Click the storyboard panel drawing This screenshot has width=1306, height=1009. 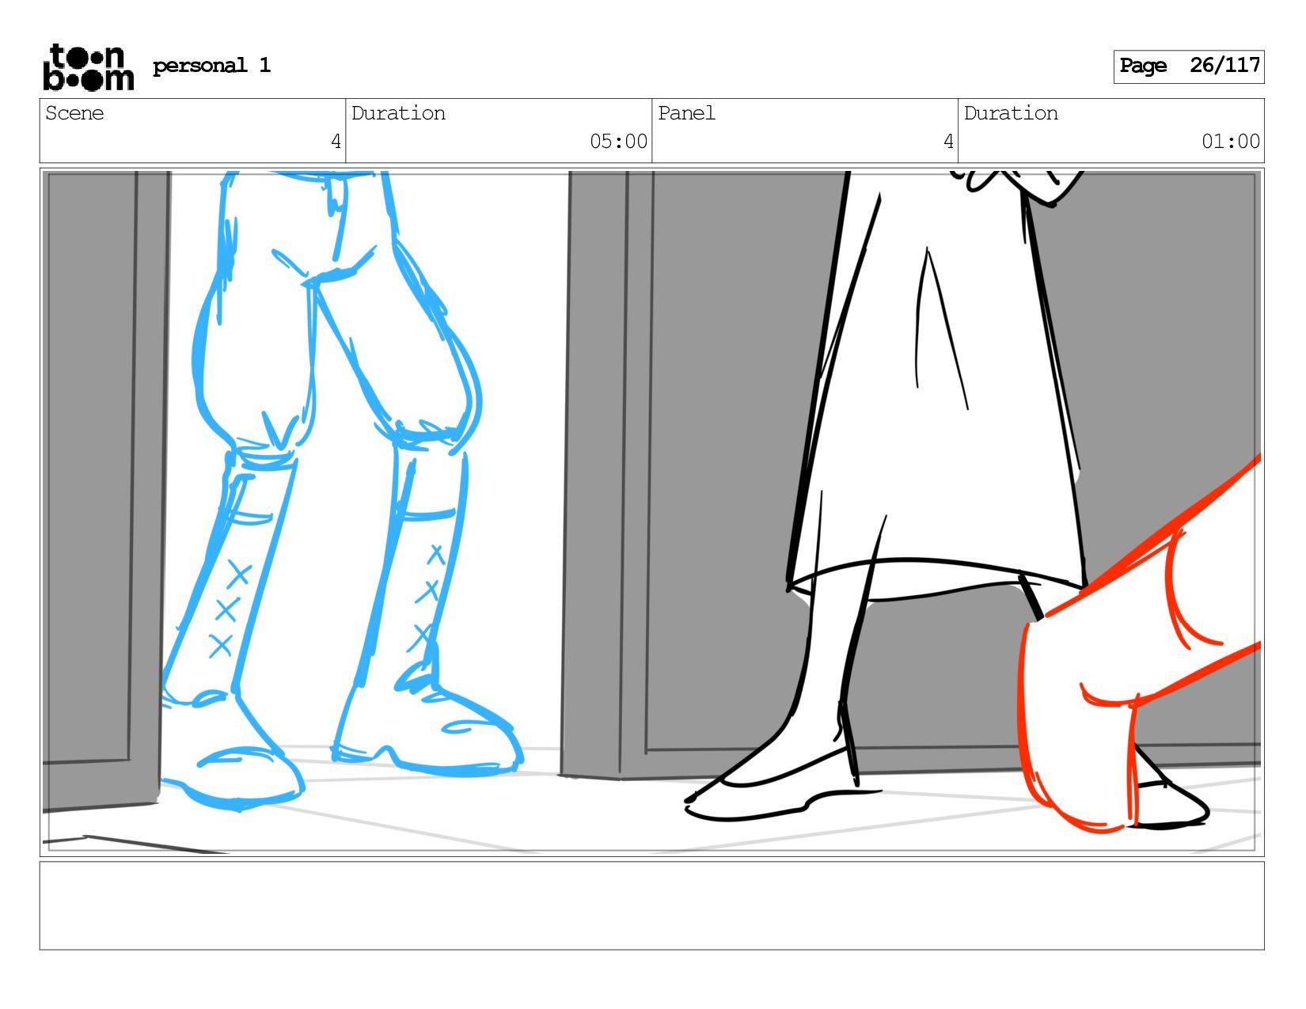651,512
